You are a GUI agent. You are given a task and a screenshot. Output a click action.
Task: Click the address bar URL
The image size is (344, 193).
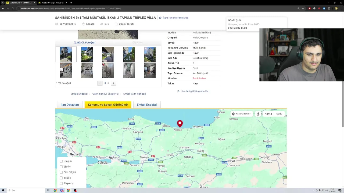pyautogui.click(x=71, y=8)
